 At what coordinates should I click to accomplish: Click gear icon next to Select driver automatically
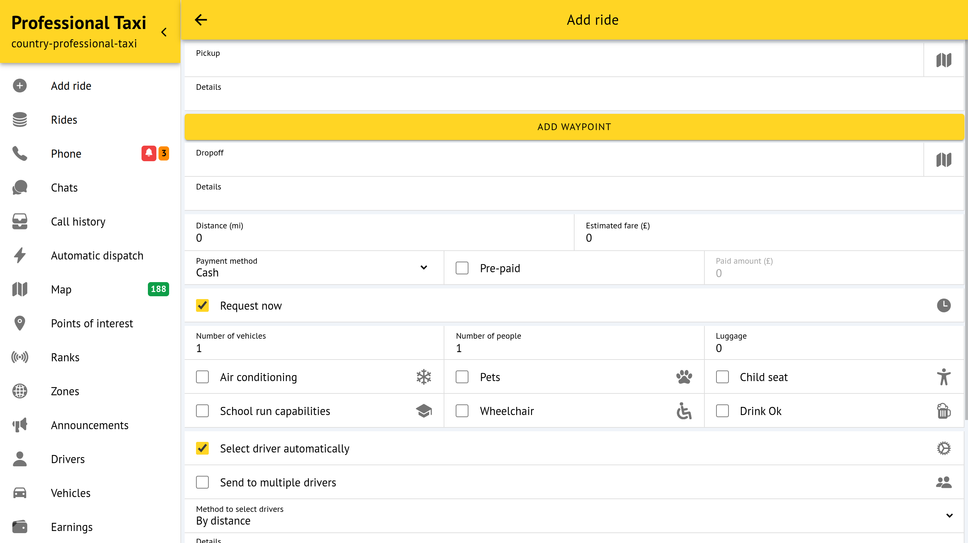pos(943,448)
